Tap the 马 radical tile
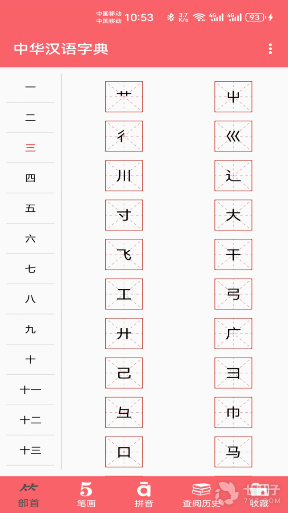The height and width of the screenshot is (513, 288). [233, 452]
